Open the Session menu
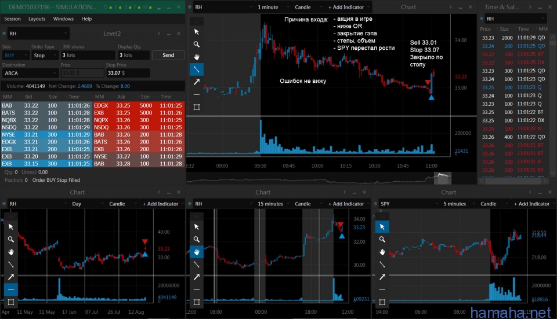Viewport: 557px width, 319px height. [12, 19]
